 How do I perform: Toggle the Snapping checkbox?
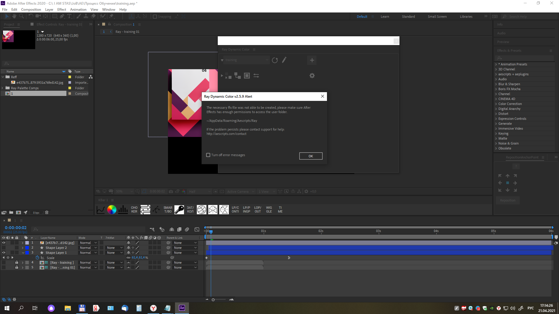[x=155, y=17]
